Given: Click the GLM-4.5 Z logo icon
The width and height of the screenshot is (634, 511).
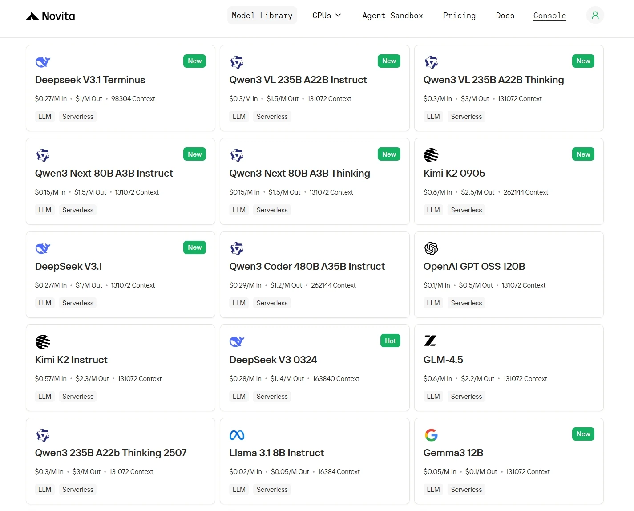Looking at the screenshot, I should tap(430, 341).
